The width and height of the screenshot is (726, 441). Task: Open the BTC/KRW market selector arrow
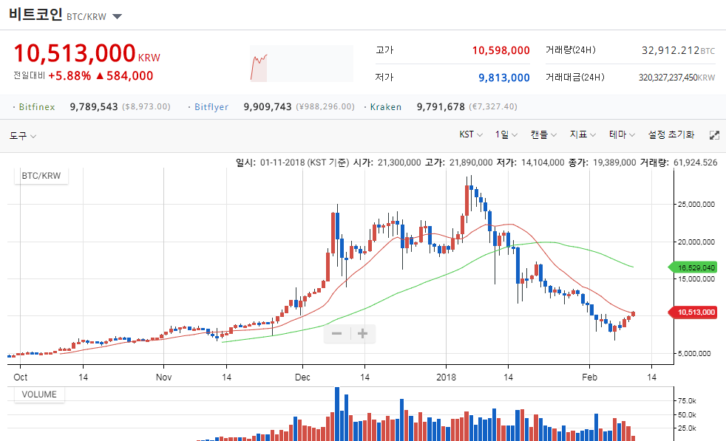(x=118, y=16)
